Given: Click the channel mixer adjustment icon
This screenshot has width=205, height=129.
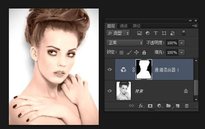Looking at the screenshot, I should point(123,69).
